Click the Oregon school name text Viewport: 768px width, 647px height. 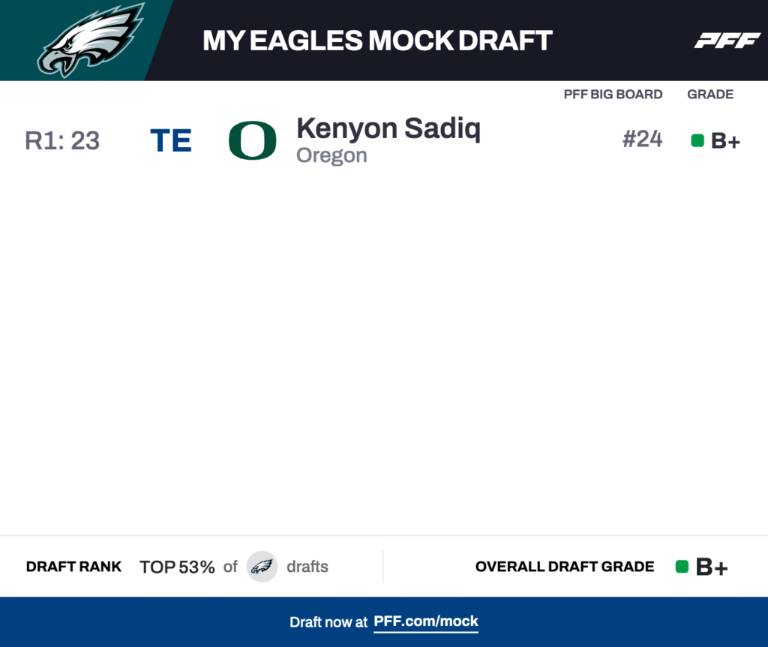click(331, 155)
